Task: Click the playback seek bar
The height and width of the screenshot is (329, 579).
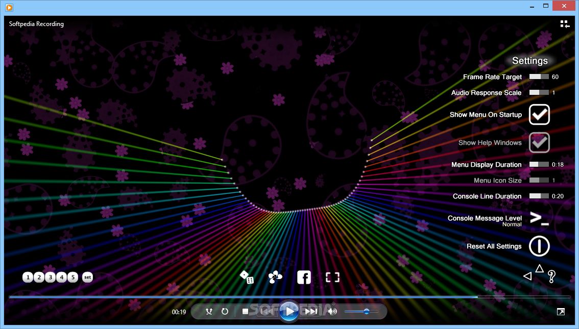Action: [x=289, y=296]
